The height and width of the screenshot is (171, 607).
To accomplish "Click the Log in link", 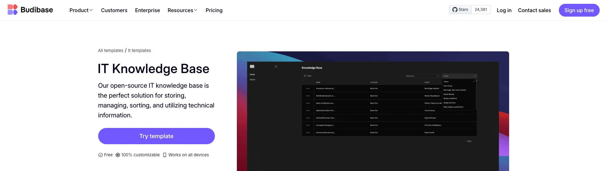I will 504,10.
